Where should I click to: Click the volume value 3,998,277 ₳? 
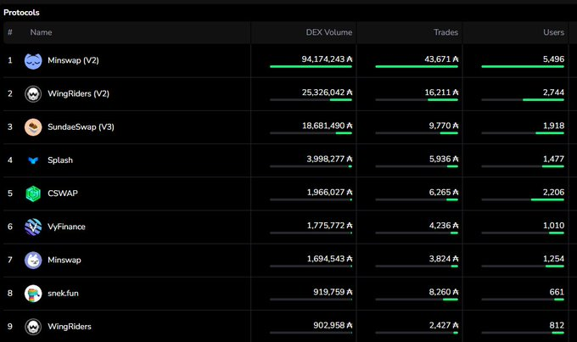coord(329,159)
